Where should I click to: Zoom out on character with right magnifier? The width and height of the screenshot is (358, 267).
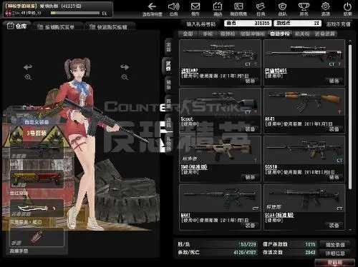click(x=125, y=77)
